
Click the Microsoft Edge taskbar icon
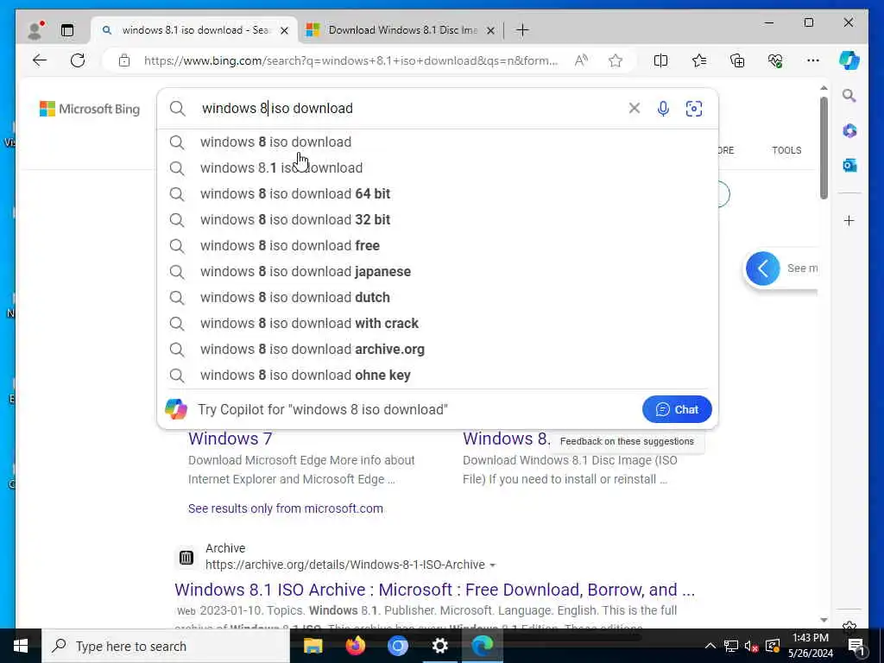coord(482,646)
